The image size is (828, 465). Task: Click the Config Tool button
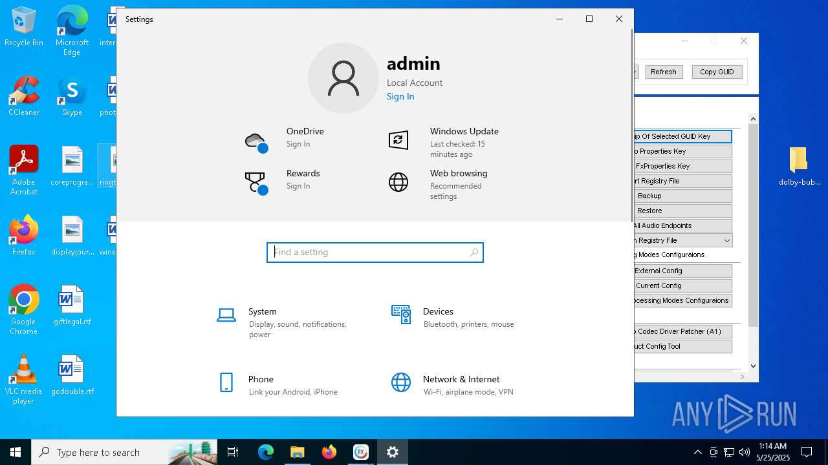click(x=682, y=346)
